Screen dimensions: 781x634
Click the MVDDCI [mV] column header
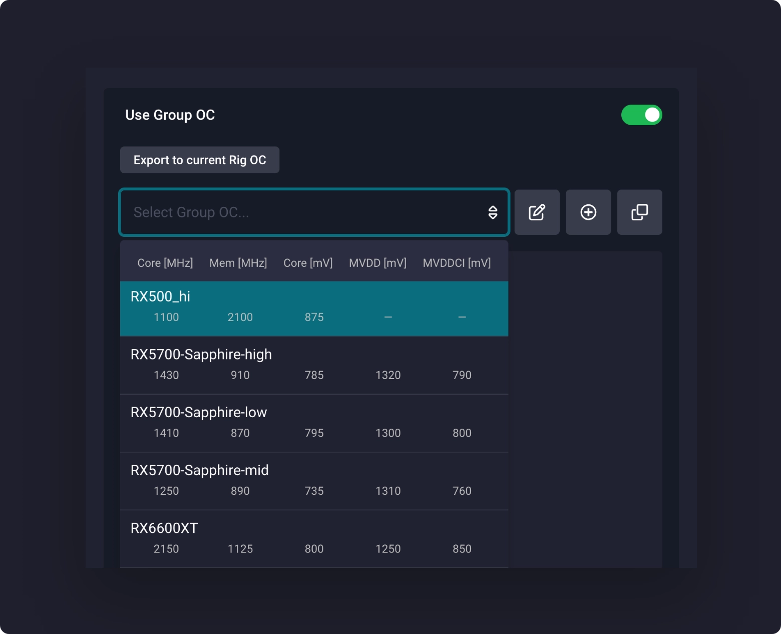pos(457,263)
